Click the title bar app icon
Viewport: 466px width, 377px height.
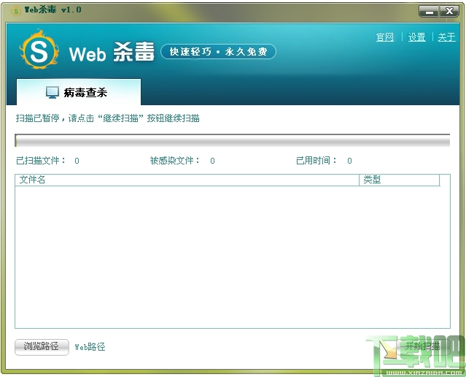click(16, 11)
